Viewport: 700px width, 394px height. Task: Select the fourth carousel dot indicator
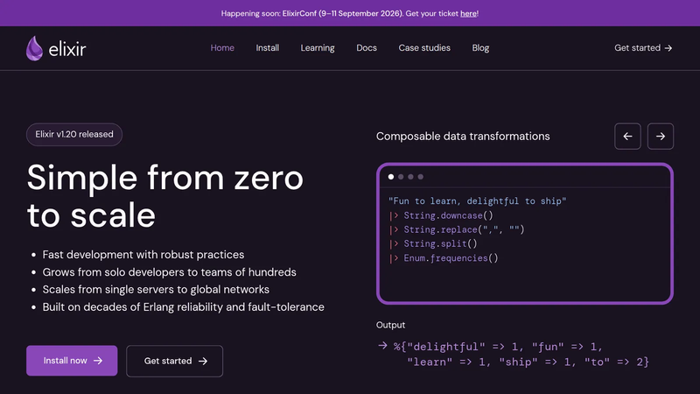(x=421, y=177)
